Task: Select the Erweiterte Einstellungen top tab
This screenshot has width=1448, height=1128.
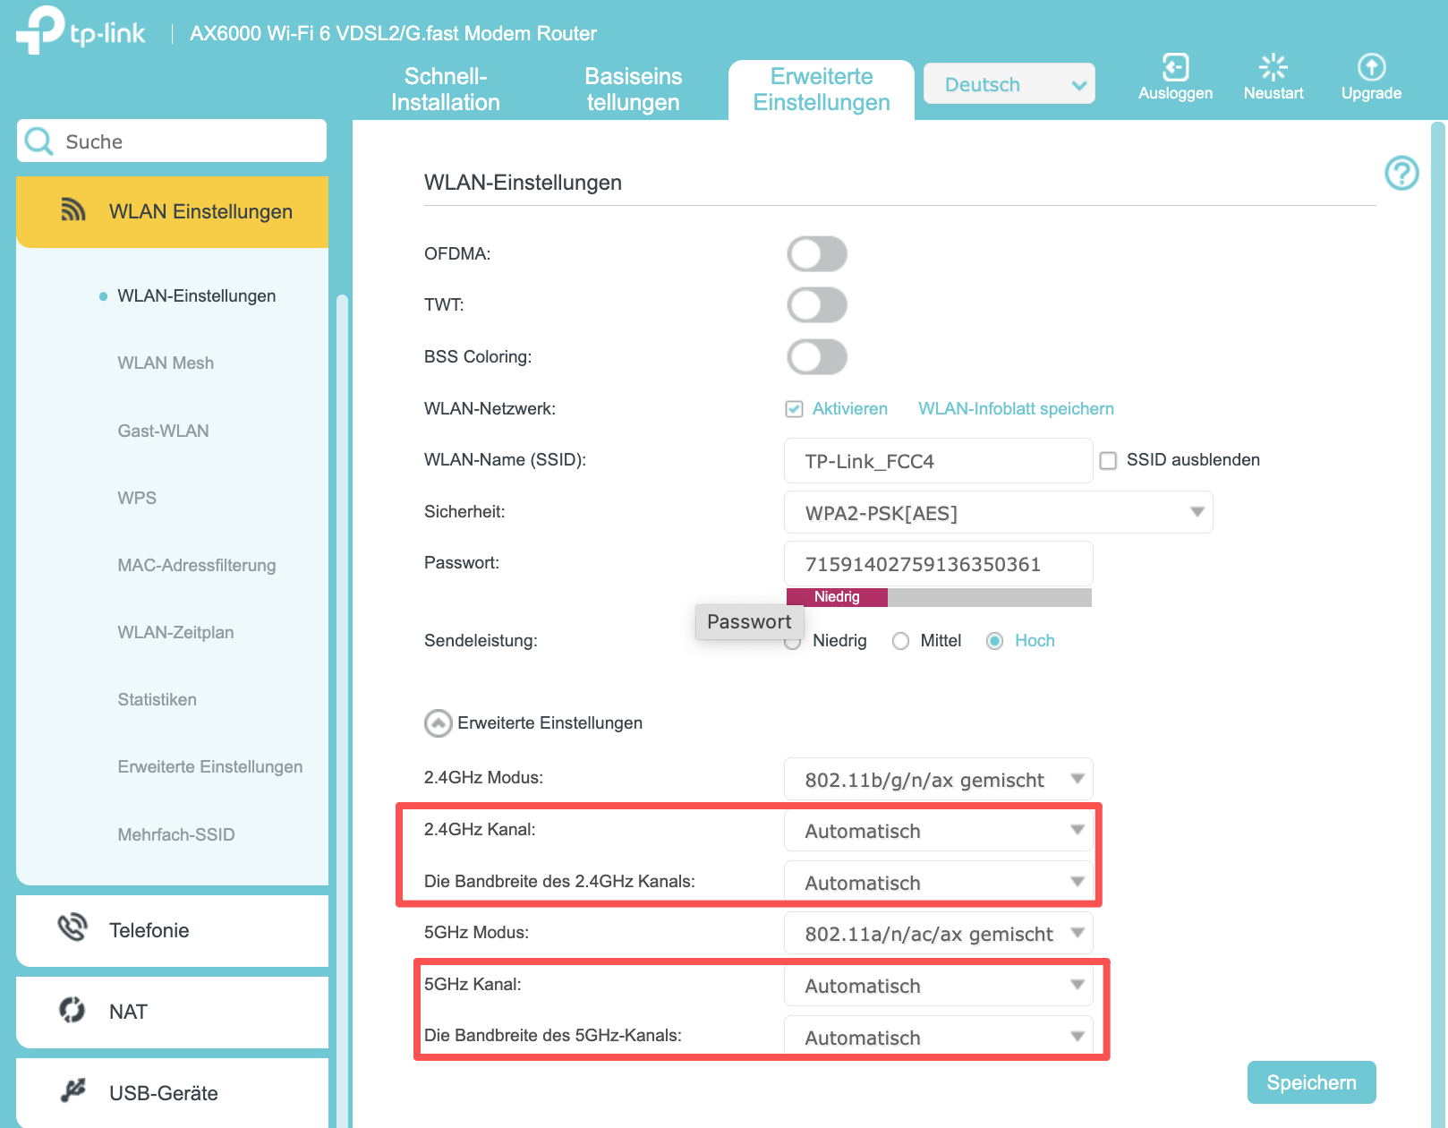Action: tap(822, 90)
